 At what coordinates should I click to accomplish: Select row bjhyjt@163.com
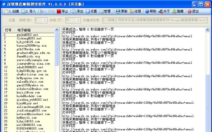tap(29, 121)
